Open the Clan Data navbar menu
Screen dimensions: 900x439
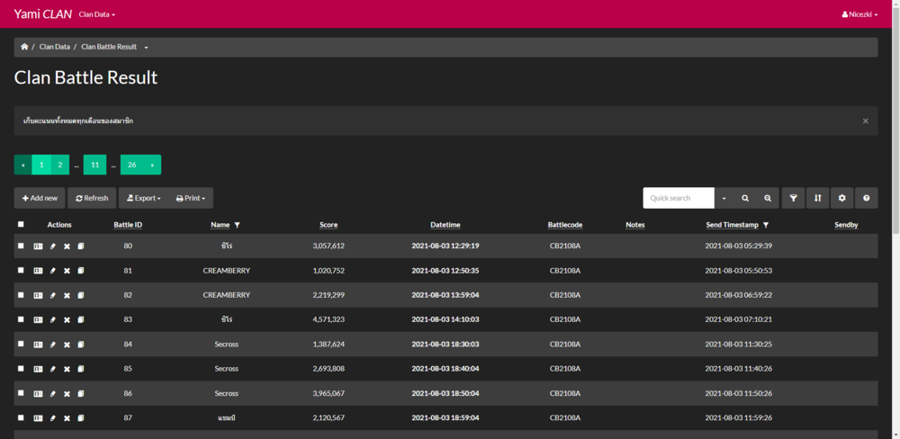pyautogui.click(x=96, y=14)
